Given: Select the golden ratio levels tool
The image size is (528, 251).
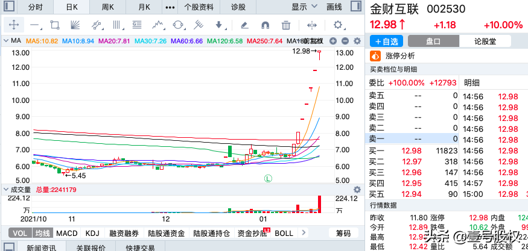Looking at the screenshot, I should (x=137, y=25).
